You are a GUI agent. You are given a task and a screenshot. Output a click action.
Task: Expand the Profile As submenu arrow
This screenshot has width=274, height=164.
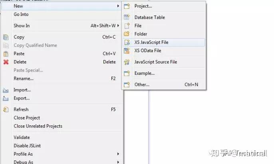[118, 154]
